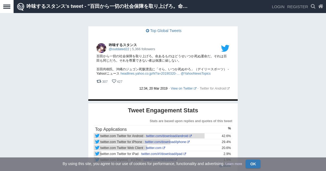
Task: Click the 5,366 followers text
Action: click(143, 49)
